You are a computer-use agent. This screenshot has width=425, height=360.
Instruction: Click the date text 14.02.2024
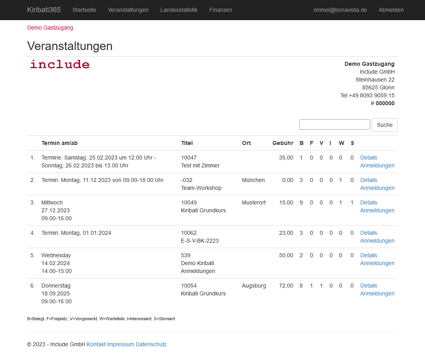pyautogui.click(x=56, y=263)
